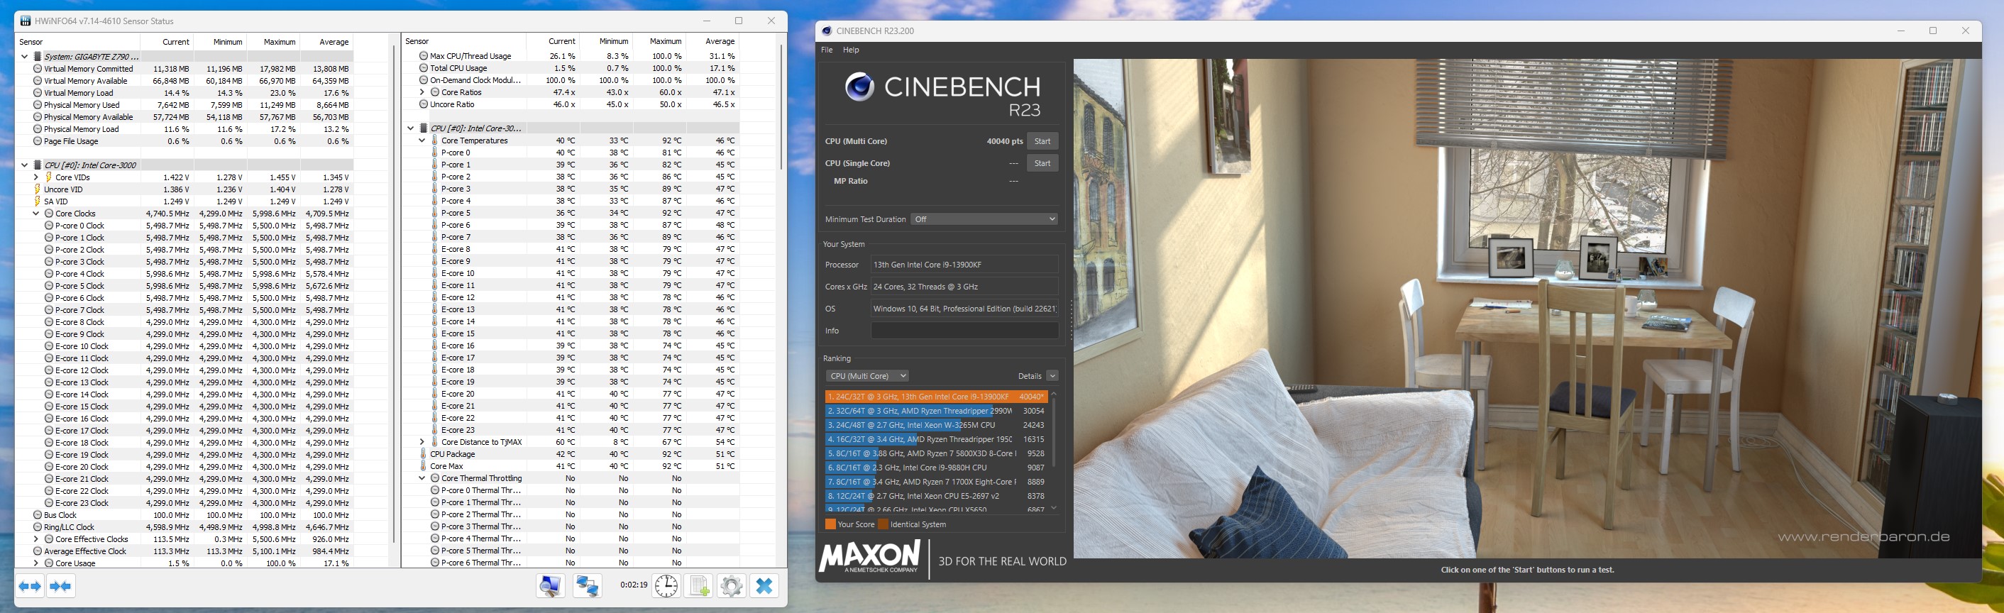
Task: Click Cinebench title bar app icon
Action: 827,31
